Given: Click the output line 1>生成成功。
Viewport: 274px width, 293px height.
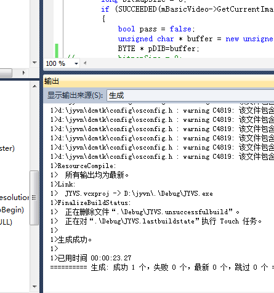Looking at the screenshot, I should coord(71,239).
